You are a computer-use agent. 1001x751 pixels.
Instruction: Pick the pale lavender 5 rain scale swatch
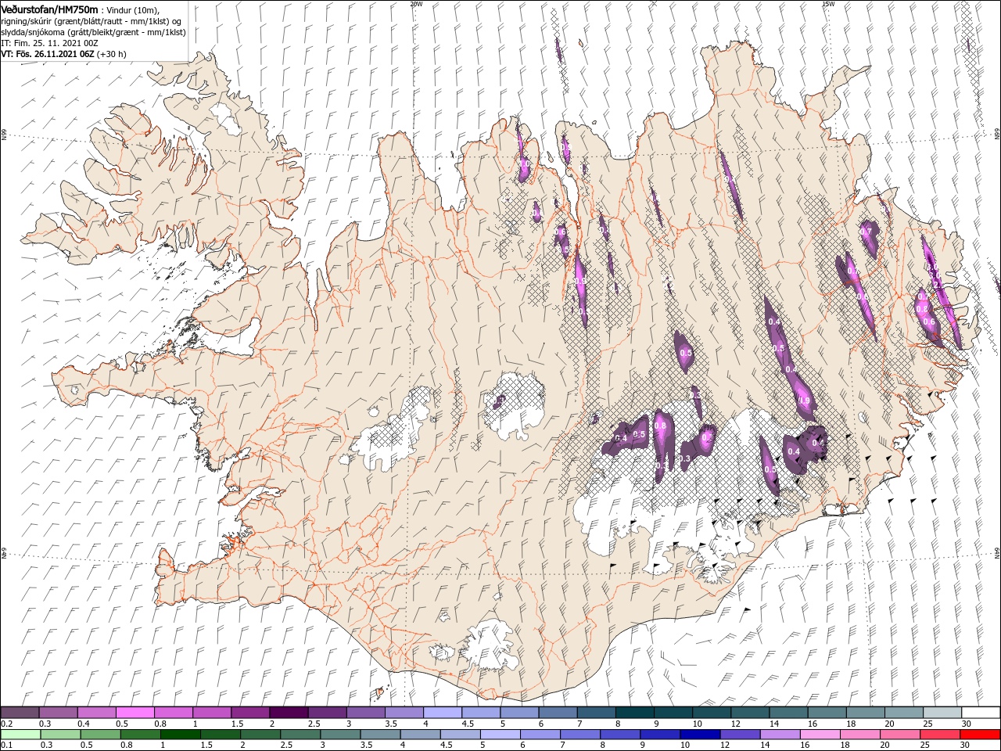pyautogui.click(x=500, y=734)
